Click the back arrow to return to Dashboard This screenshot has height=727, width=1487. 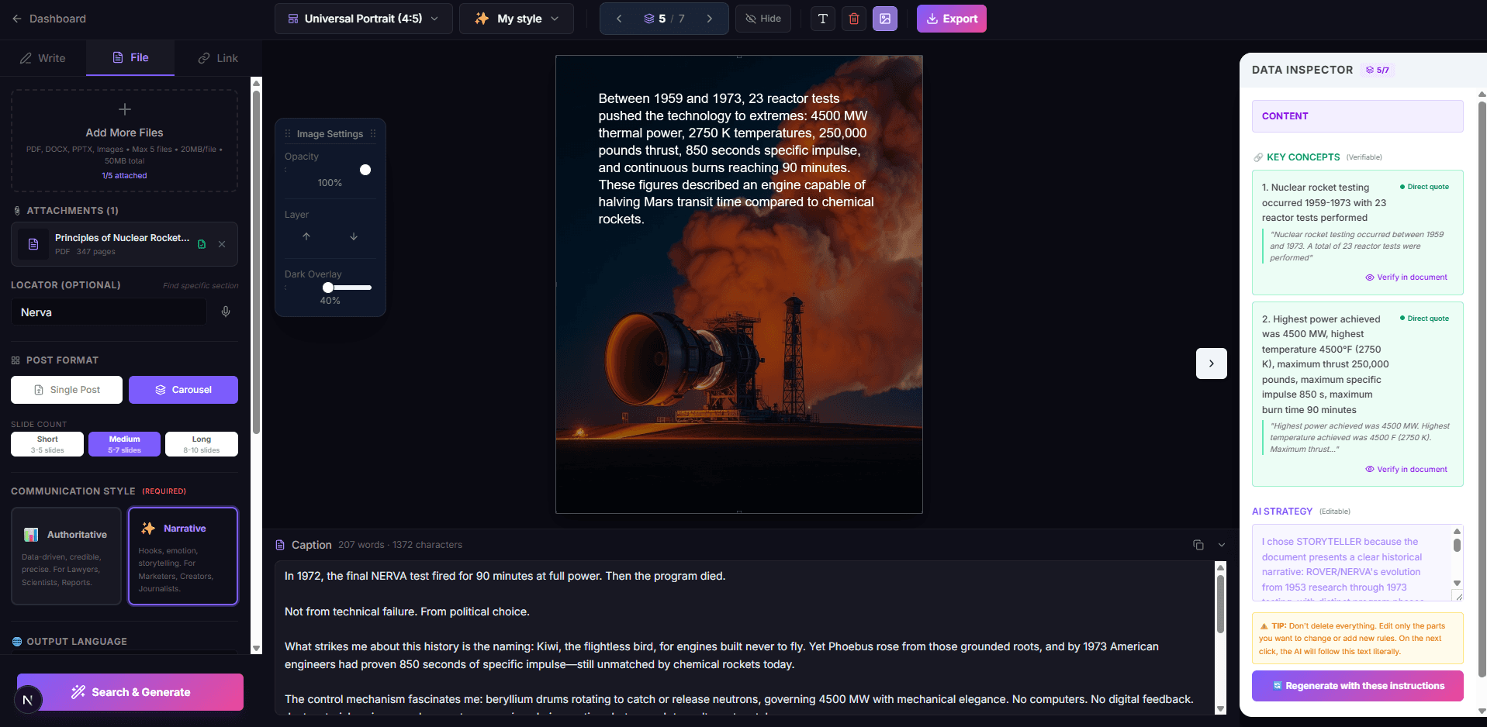click(17, 18)
